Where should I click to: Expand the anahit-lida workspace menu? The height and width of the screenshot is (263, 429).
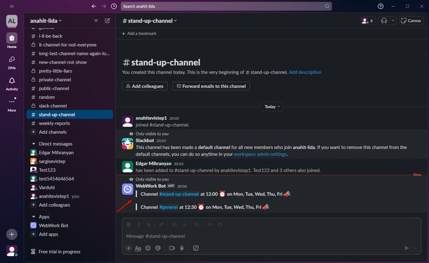tap(45, 20)
